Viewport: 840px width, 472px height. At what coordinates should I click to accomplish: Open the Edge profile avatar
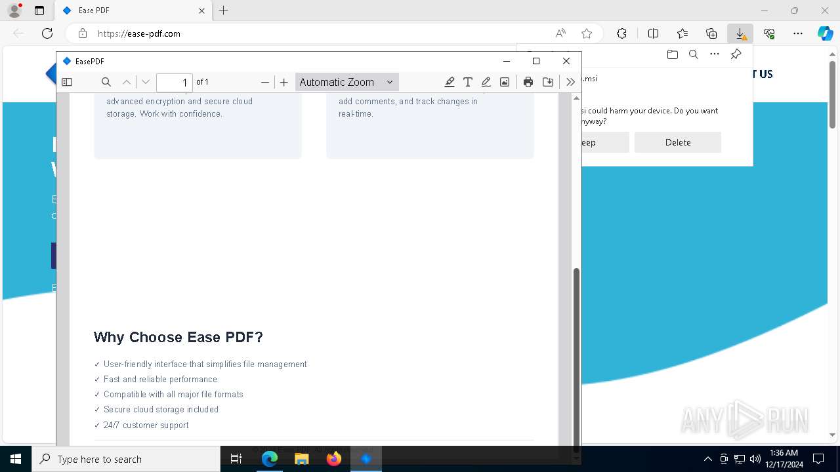(x=14, y=10)
